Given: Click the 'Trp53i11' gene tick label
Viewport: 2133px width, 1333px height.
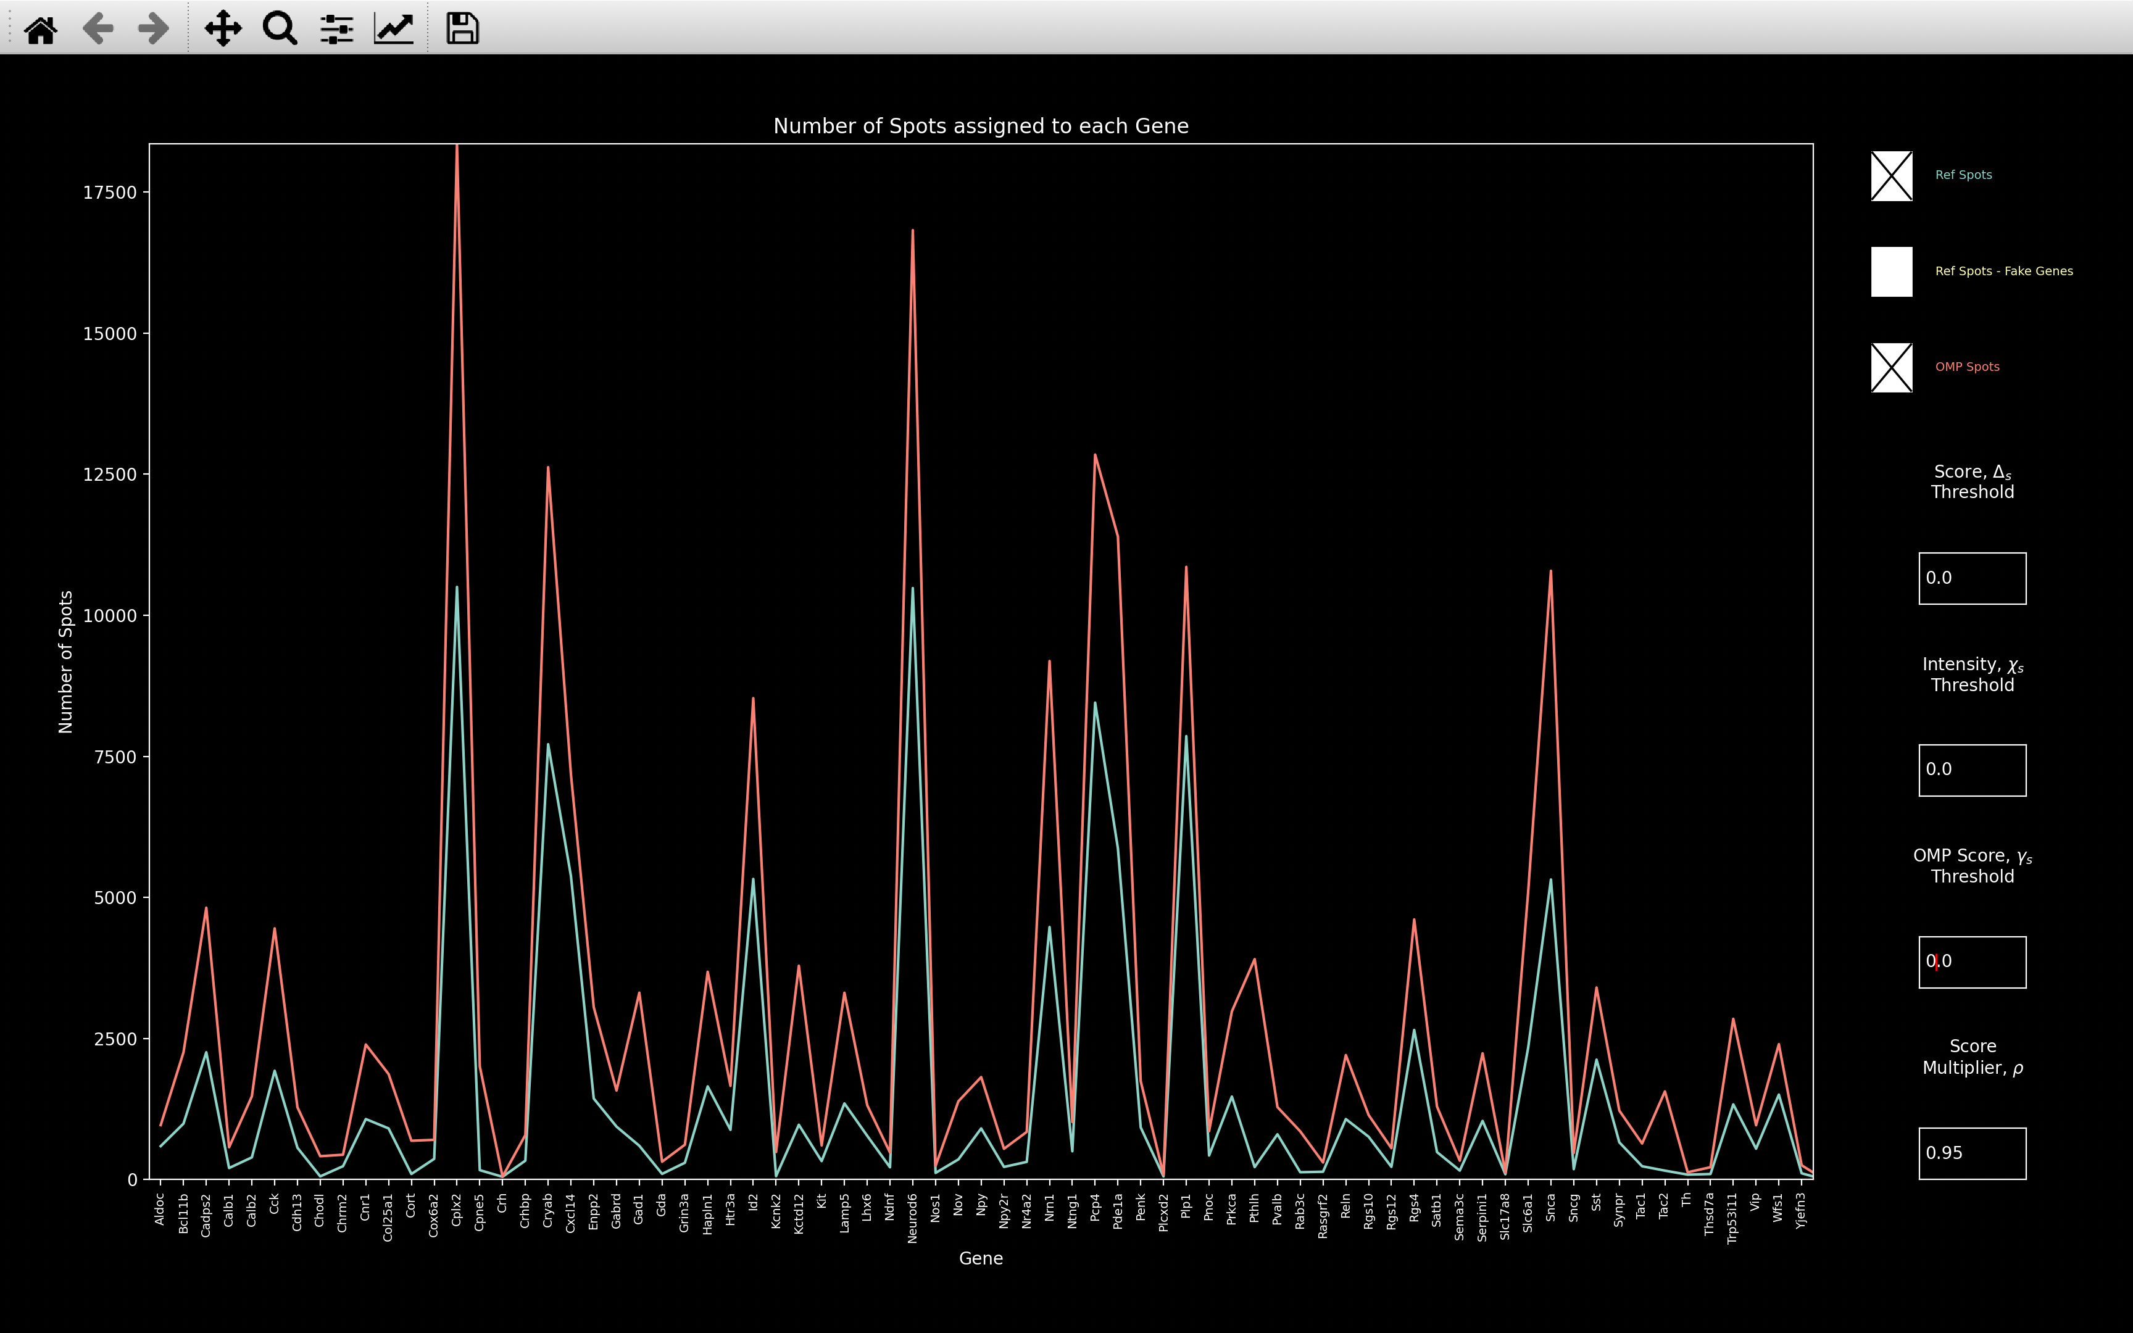Looking at the screenshot, I should pos(1733,1218).
